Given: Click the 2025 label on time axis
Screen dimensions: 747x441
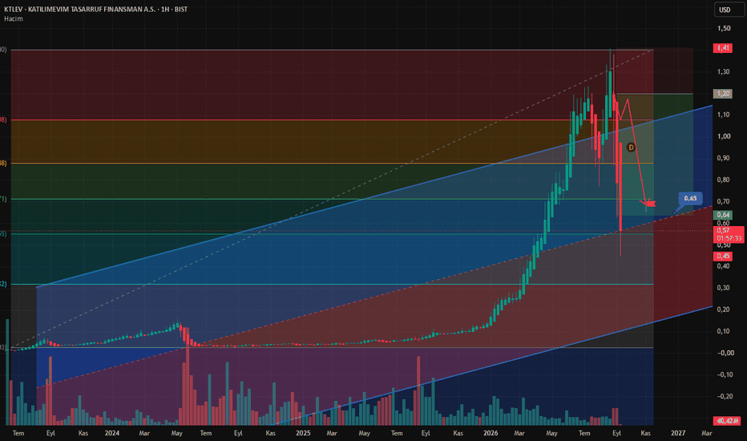Looking at the screenshot, I should pyautogui.click(x=303, y=433).
